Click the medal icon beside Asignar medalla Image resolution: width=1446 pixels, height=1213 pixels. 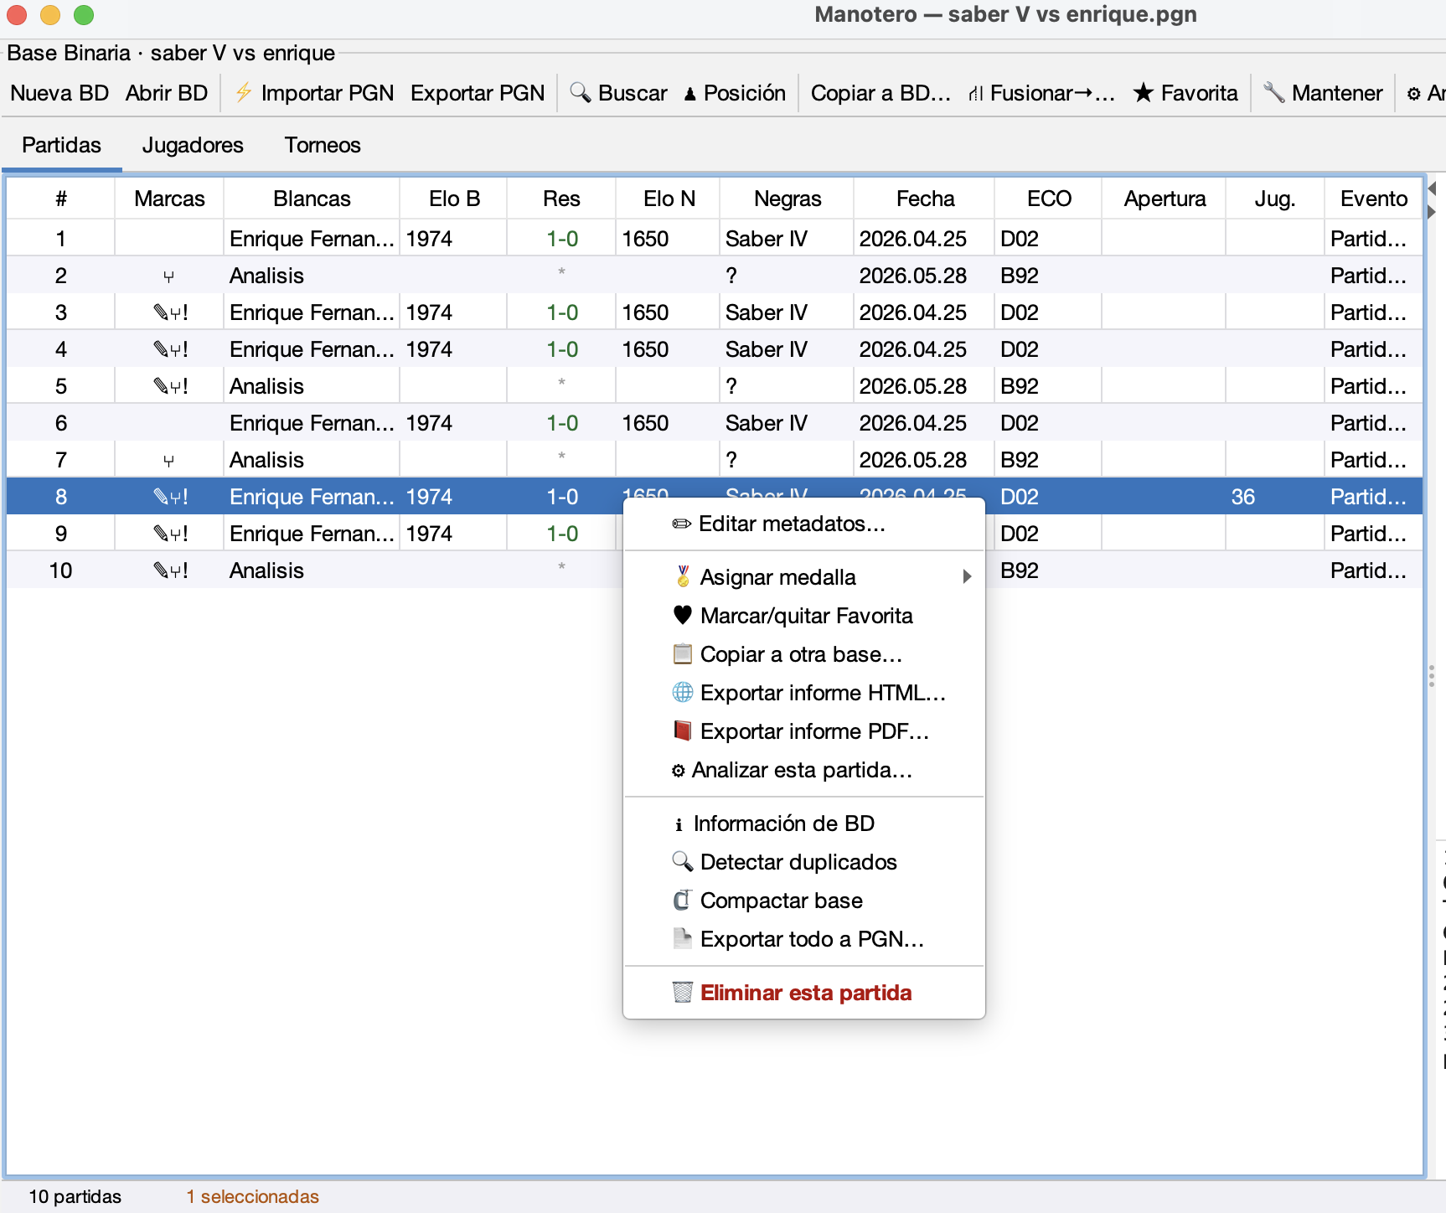[683, 576]
